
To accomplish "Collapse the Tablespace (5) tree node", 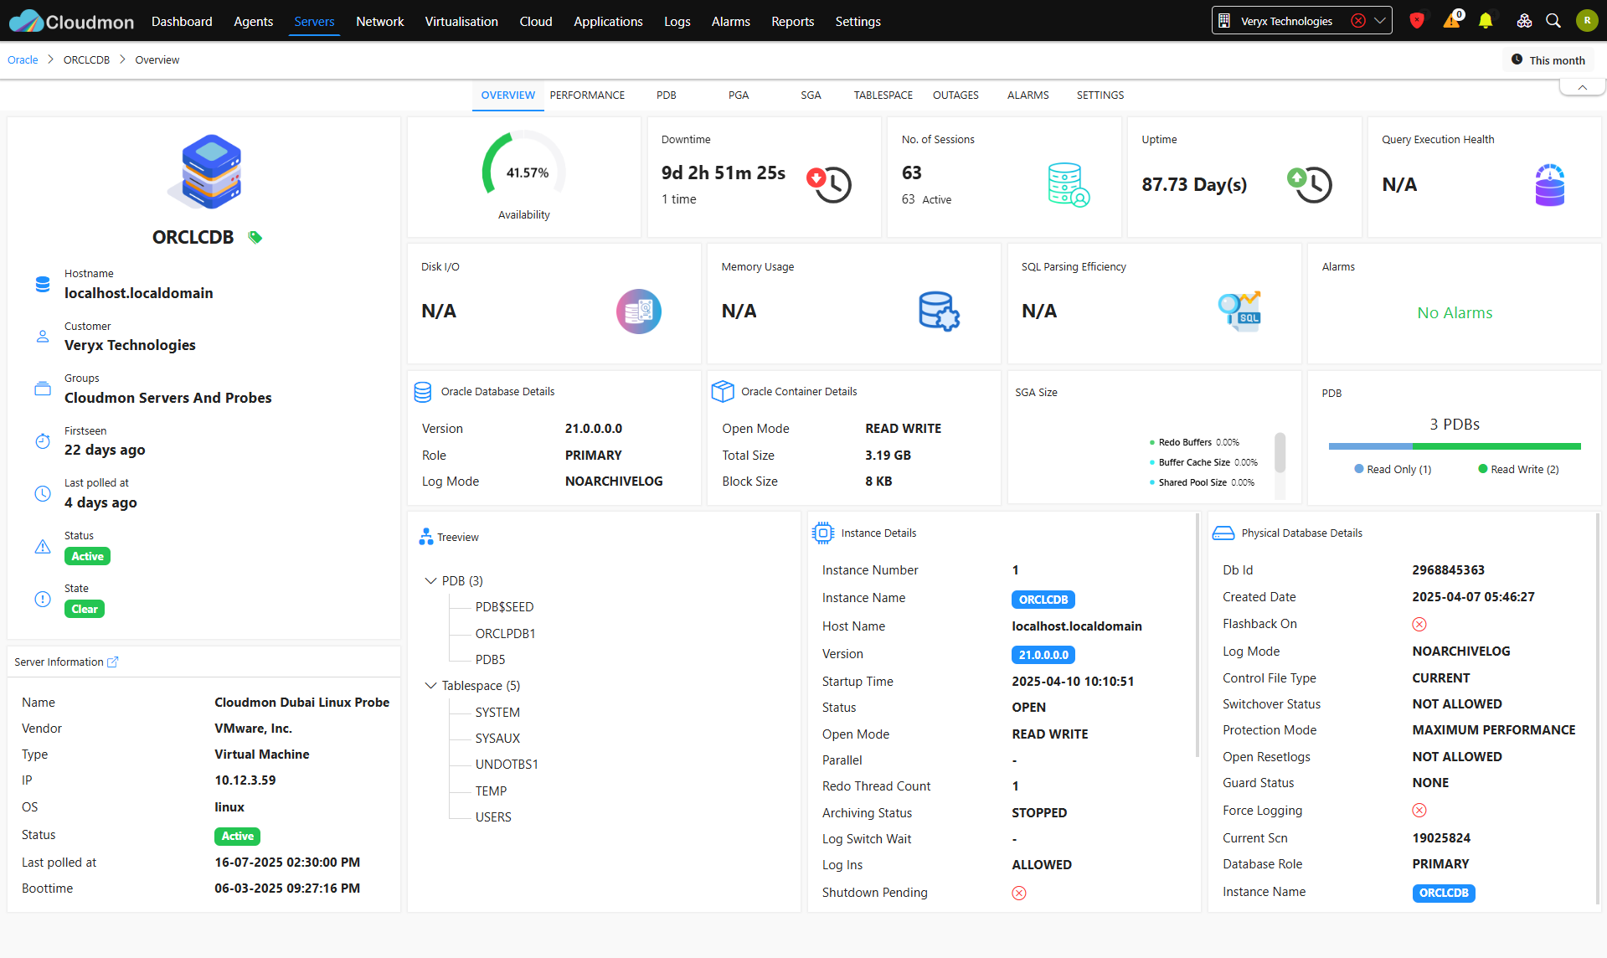I will [430, 685].
